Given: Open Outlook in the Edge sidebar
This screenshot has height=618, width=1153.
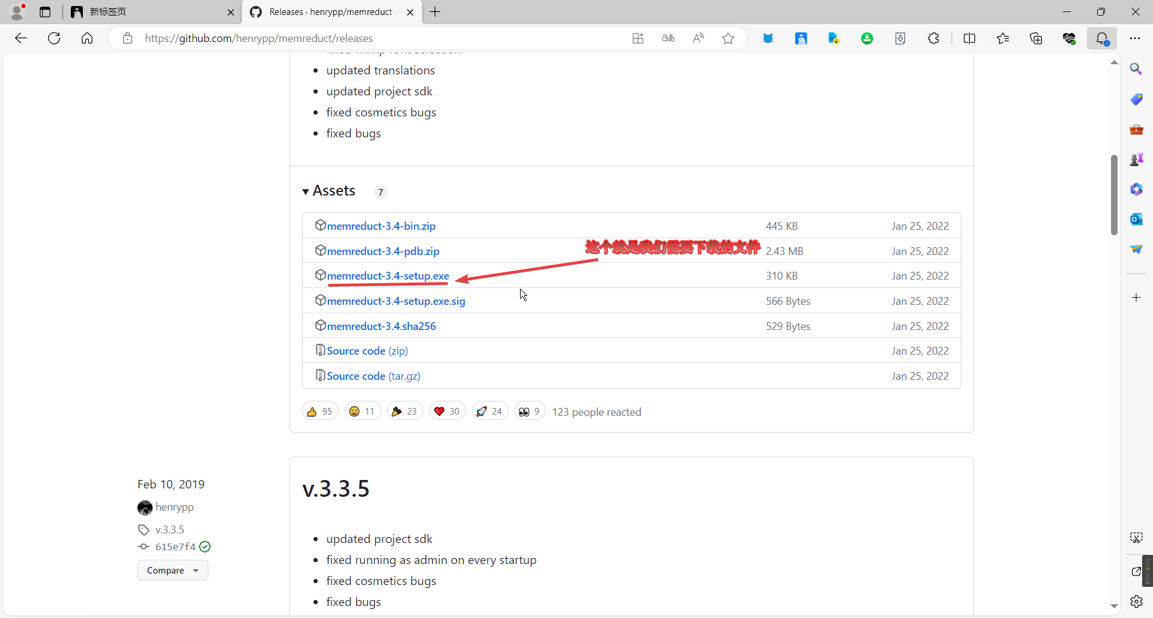Looking at the screenshot, I should point(1137,219).
